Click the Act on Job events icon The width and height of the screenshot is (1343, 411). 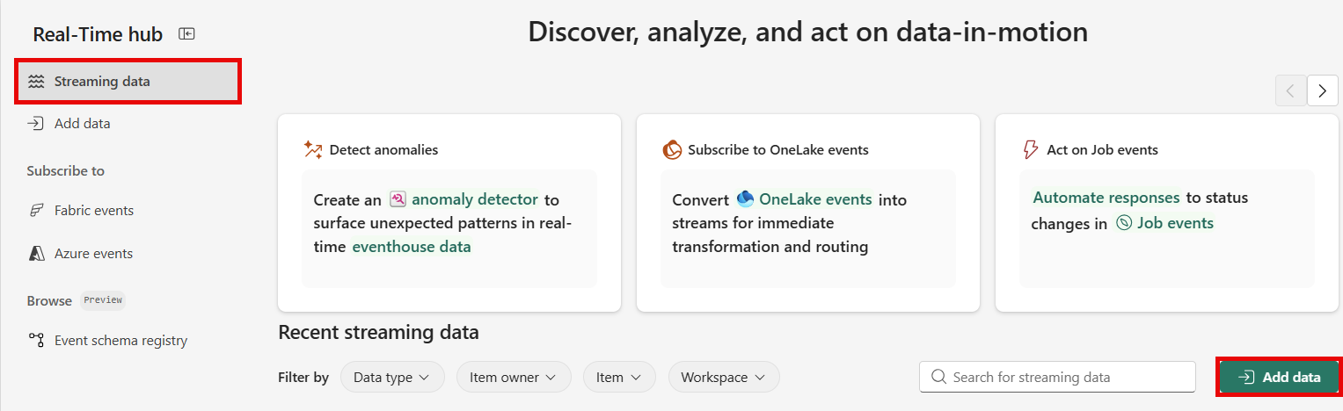(1031, 150)
